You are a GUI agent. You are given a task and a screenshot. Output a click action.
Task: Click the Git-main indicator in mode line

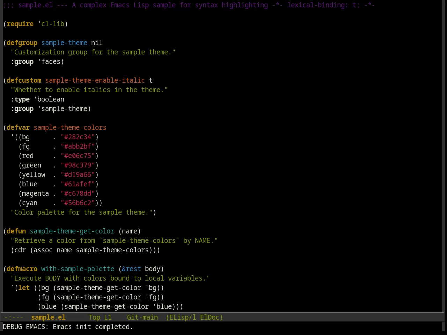pyautogui.click(x=142, y=317)
